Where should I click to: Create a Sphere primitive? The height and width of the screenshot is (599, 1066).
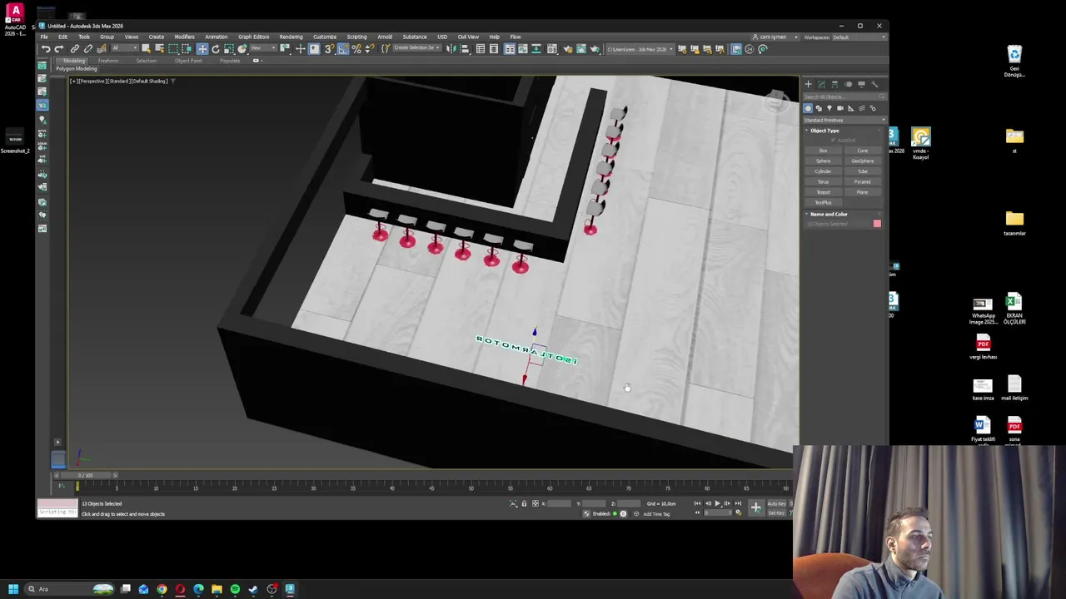pyautogui.click(x=823, y=161)
